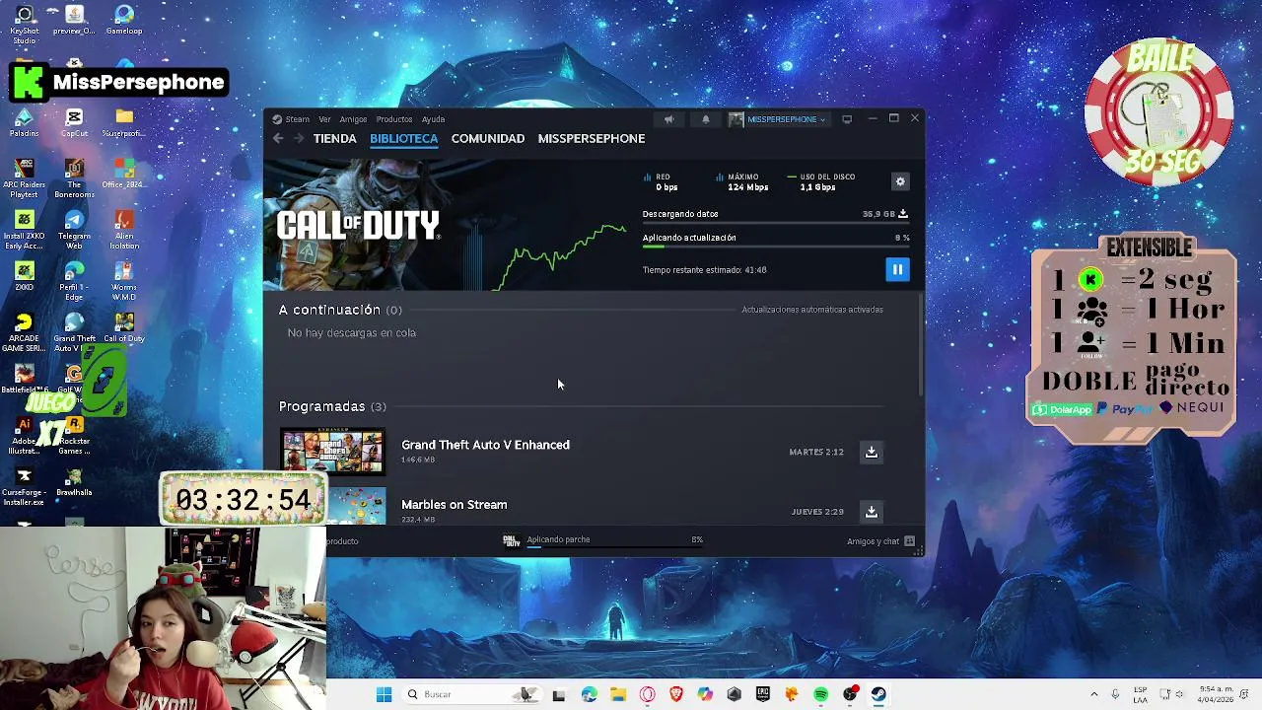Switch Steam to Big Picture mode icon
Image resolution: width=1262 pixels, height=710 pixels.
click(x=847, y=119)
